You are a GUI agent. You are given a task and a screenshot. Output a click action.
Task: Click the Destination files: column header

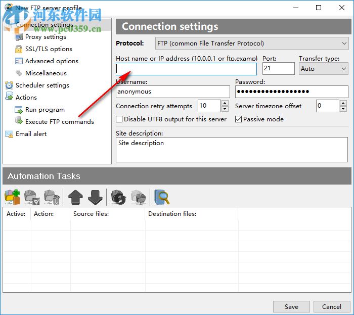tap(192, 214)
